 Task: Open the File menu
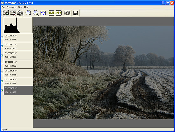pos(3,7)
